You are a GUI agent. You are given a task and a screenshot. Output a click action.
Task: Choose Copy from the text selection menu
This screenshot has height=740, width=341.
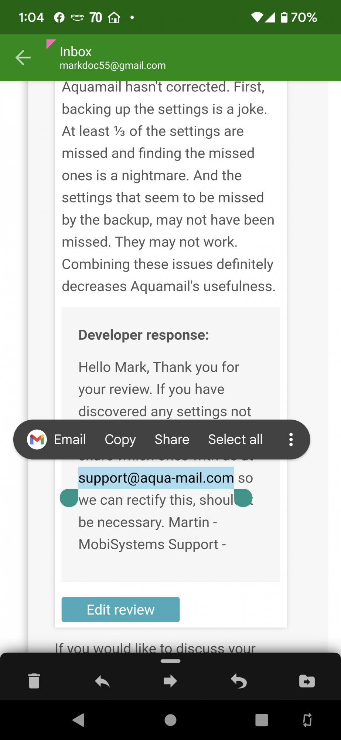pos(120,440)
